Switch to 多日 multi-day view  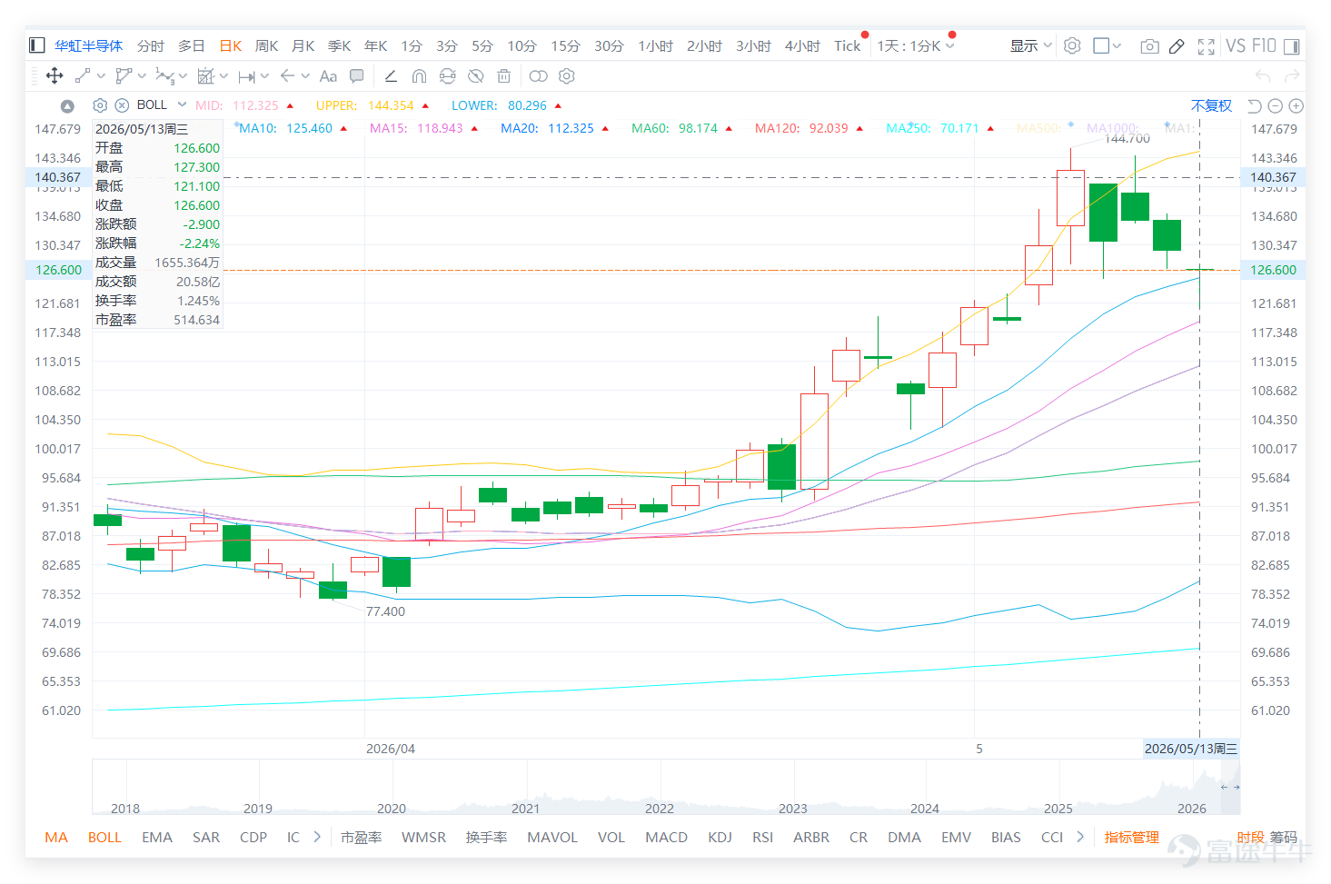[192, 45]
